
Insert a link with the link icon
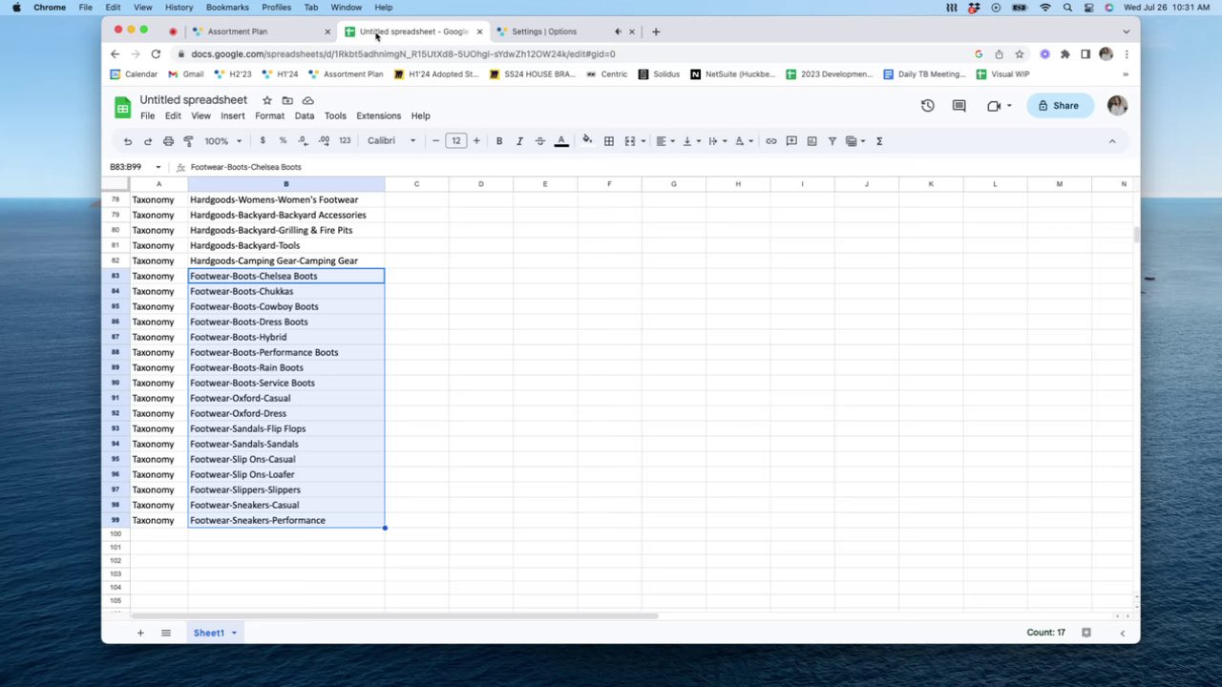(x=771, y=141)
